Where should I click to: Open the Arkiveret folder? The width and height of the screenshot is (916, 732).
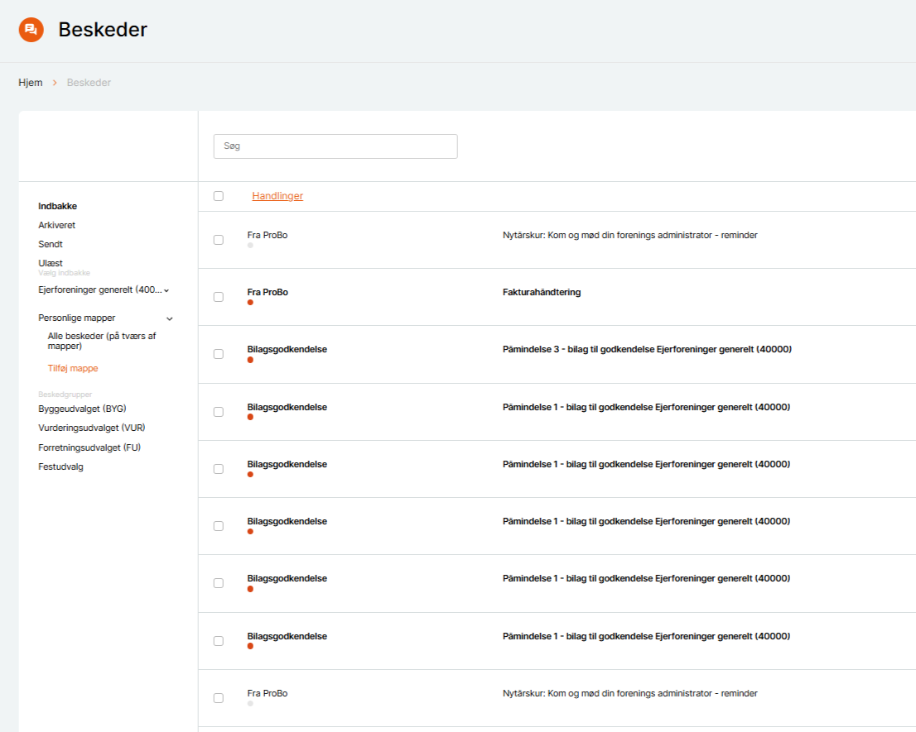click(57, 225)
